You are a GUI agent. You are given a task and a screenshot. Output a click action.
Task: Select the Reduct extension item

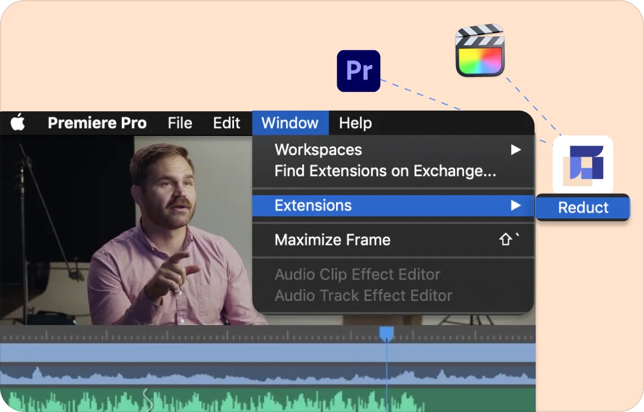[x=583, y=207]
